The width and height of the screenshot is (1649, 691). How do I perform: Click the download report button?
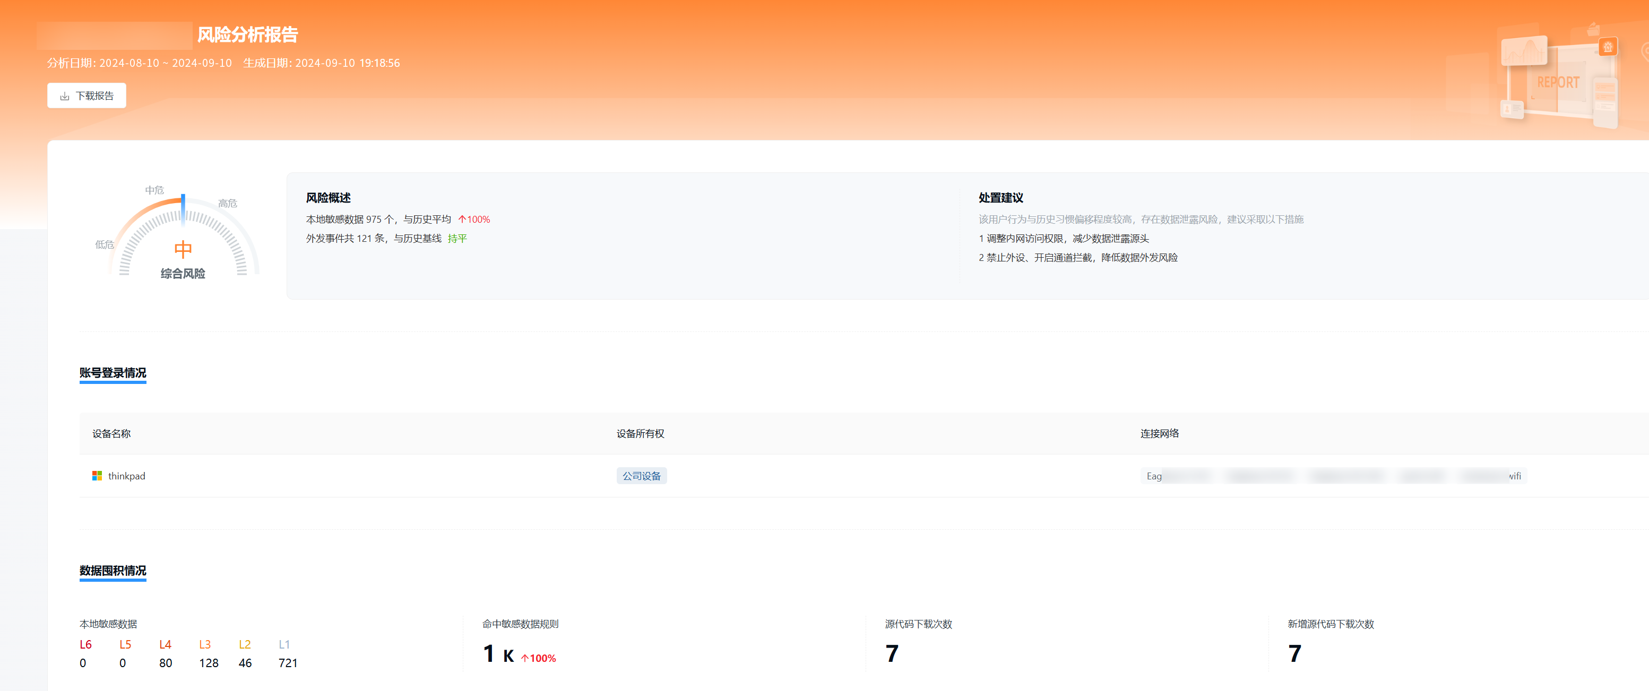87,96
